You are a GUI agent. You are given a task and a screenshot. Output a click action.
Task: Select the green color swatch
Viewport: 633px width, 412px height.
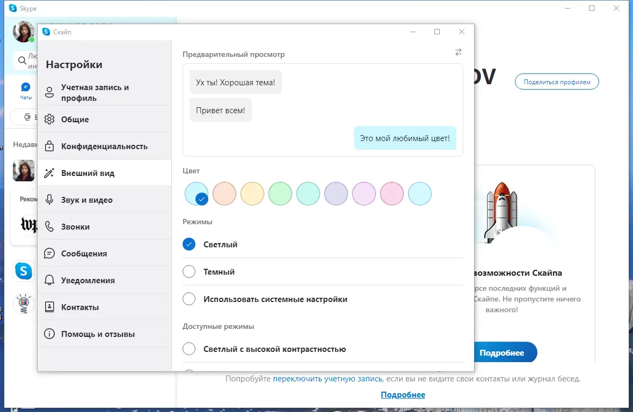click(280, 194)
